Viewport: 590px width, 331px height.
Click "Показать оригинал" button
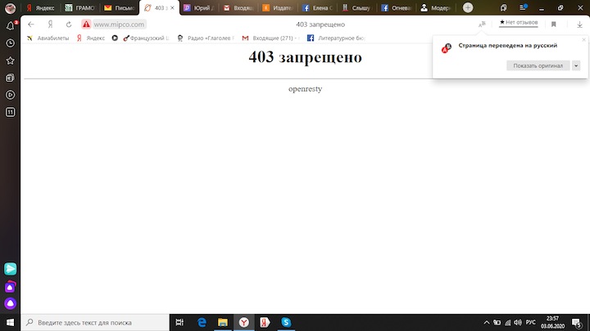click(538, 65)
